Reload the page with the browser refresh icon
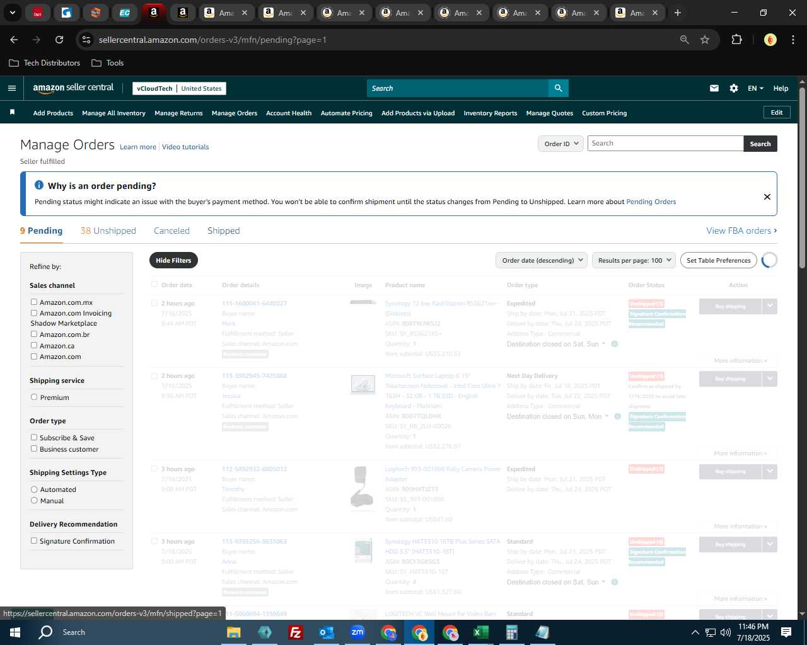 coord(59,40)
